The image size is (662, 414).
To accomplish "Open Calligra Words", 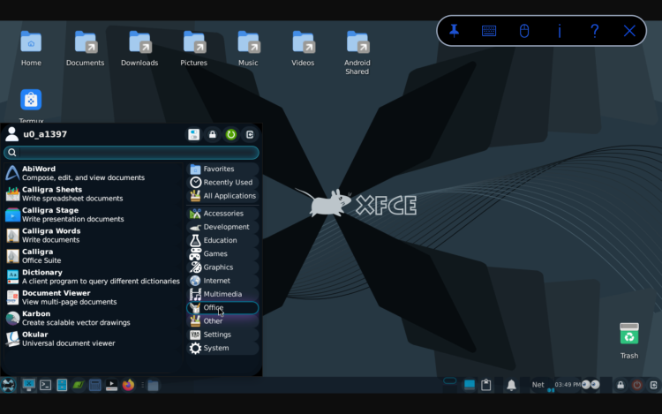I will point(93,235).
